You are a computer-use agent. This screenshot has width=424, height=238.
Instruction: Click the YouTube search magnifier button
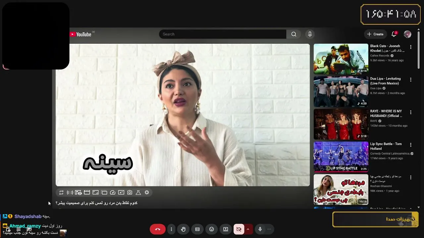pos(294,34)
